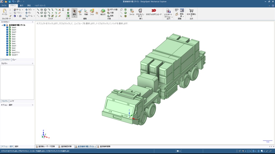Switch to the Measure (測定) ribbon tab
This screenshot has height=154, width=275.
(29, 6)
